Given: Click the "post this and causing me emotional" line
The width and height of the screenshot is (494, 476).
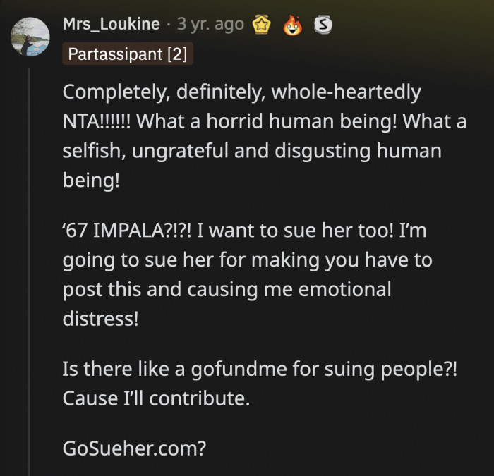Looking at the screenshot, I should pos(227,289).
